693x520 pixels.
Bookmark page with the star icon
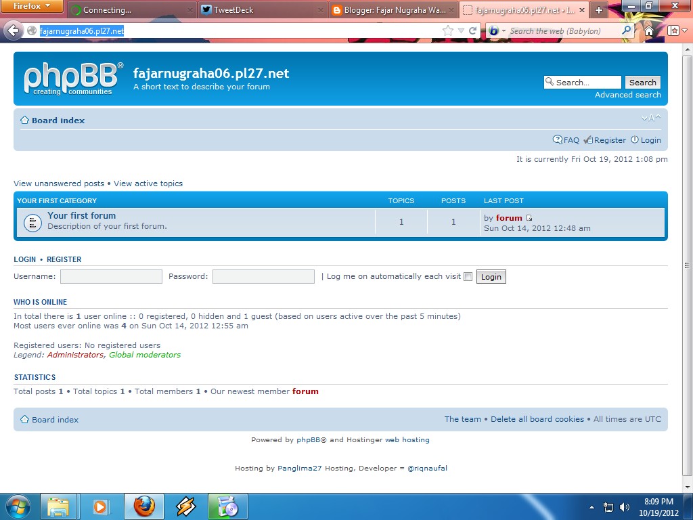coord(448,30)
